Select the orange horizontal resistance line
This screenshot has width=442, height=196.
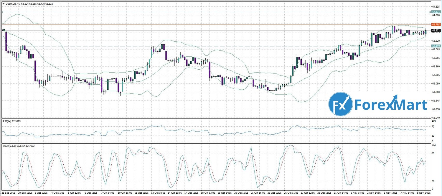coord(206,24)
